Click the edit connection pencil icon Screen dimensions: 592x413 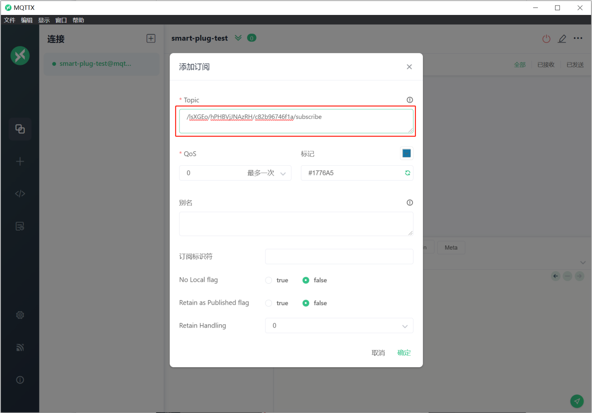point(562,39)
